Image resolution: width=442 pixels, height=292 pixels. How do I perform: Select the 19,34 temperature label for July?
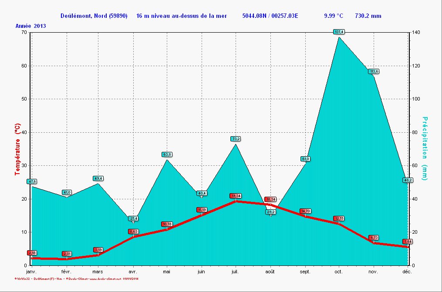236,196
